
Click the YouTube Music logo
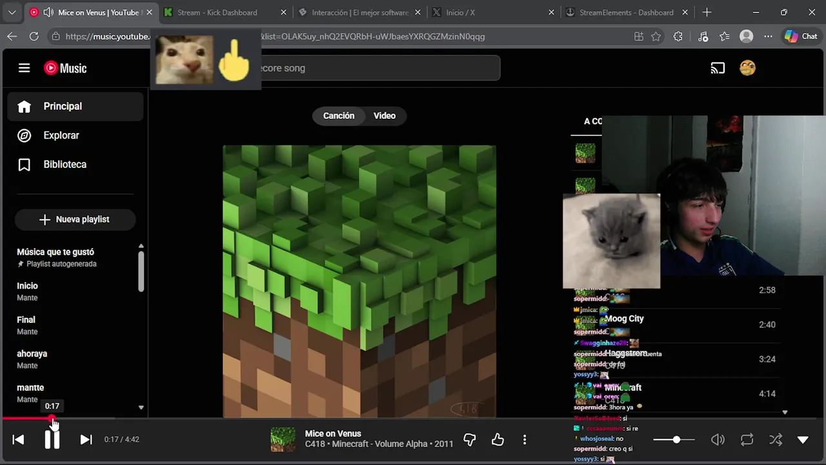(x=65, y=68)
